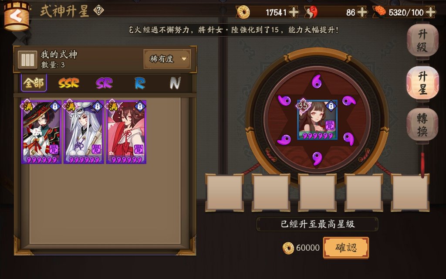Select the 全部 filter tab
Screen dimensions: 446x279
[x=34, y=83]
